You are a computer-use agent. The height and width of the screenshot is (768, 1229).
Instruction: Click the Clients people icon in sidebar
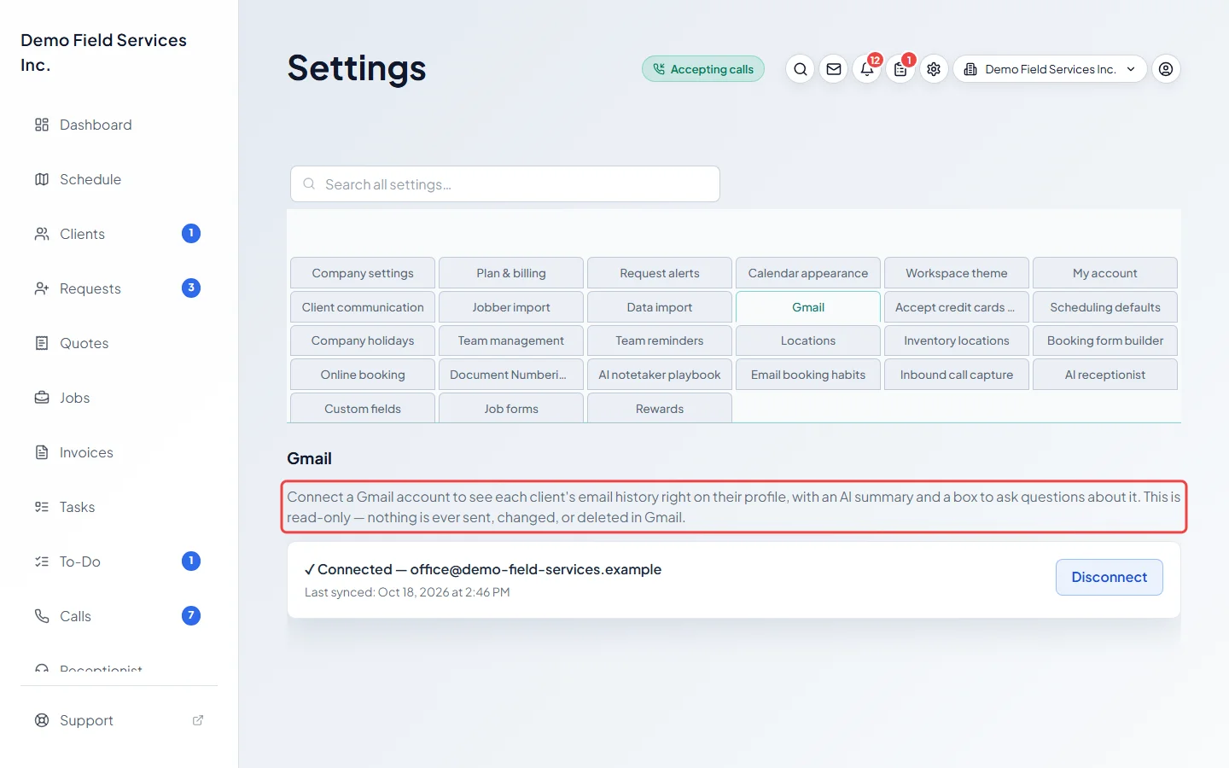pos(42,234)
